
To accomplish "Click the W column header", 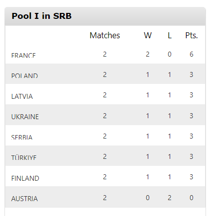I will coord(148,35).
